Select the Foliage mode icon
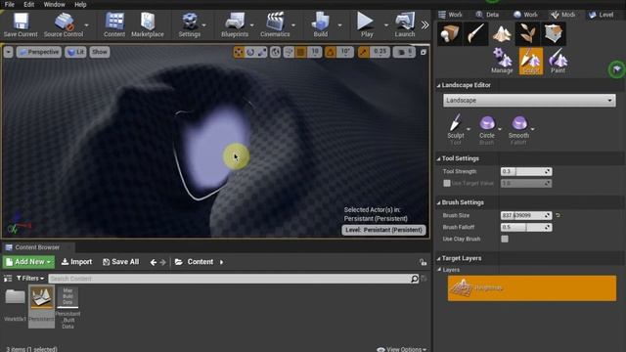 click(527, 33)
